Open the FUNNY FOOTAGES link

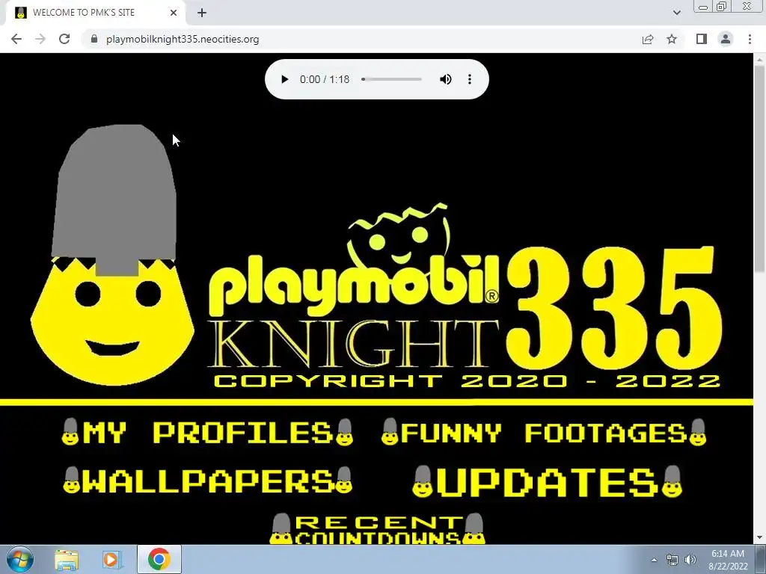pos(544,433)
